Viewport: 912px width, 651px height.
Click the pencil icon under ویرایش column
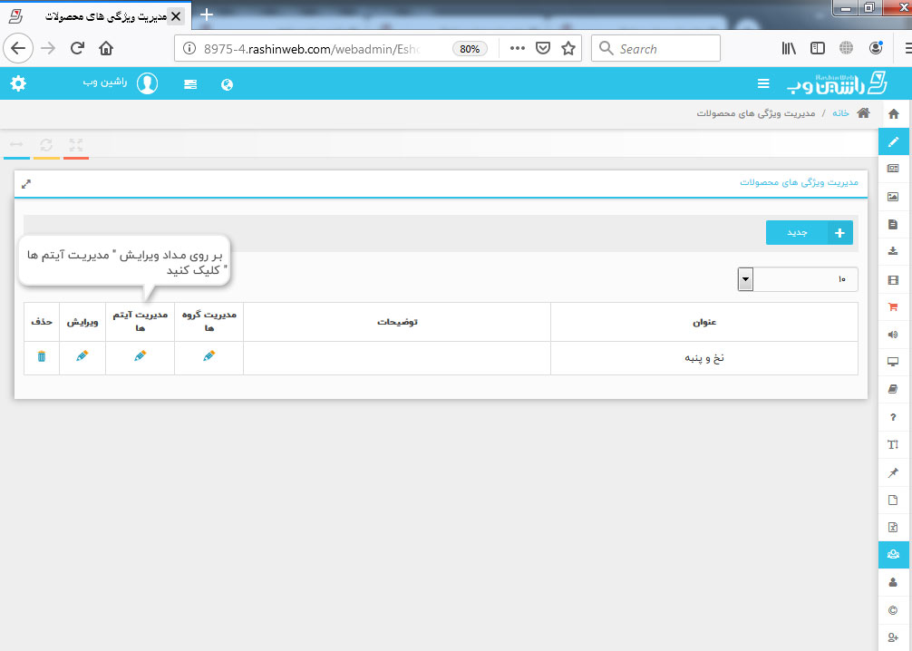[82, 355]
